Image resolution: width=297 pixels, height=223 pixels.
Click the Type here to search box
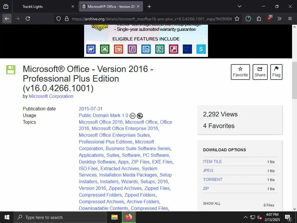pyautogui.click(x=60, y=217)
